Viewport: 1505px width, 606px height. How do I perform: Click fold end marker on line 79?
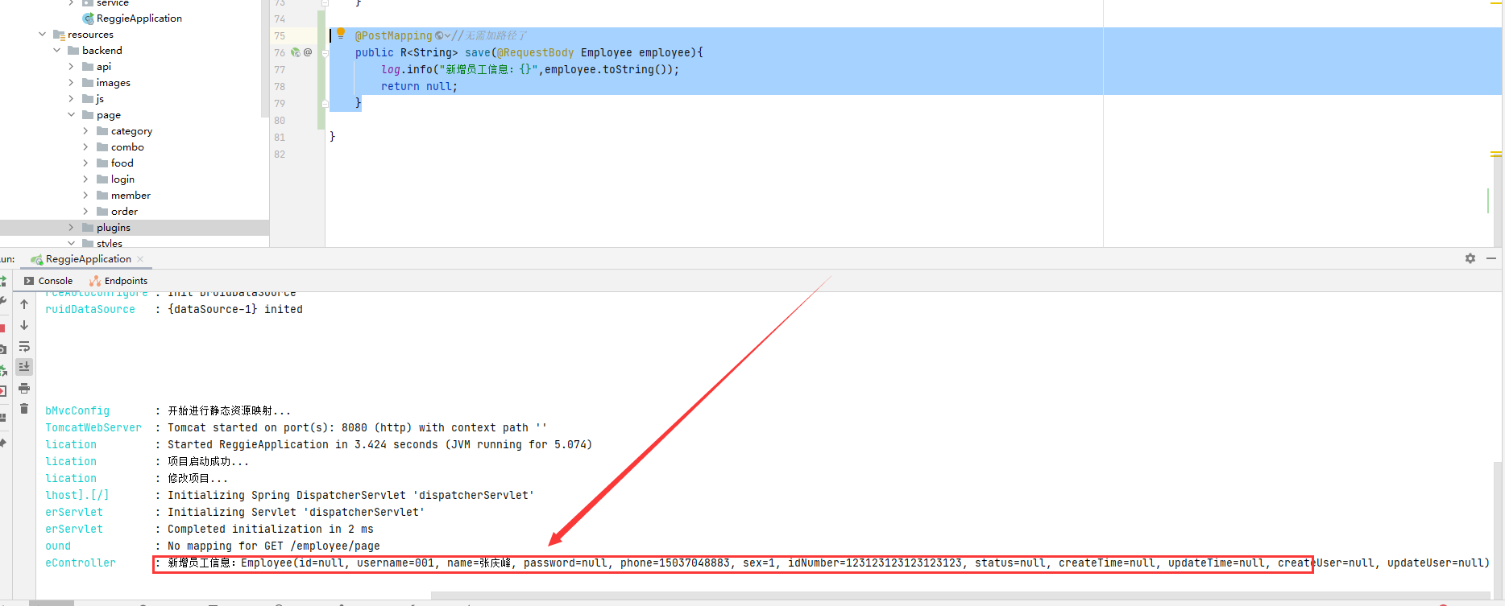[x=325, y=103]
